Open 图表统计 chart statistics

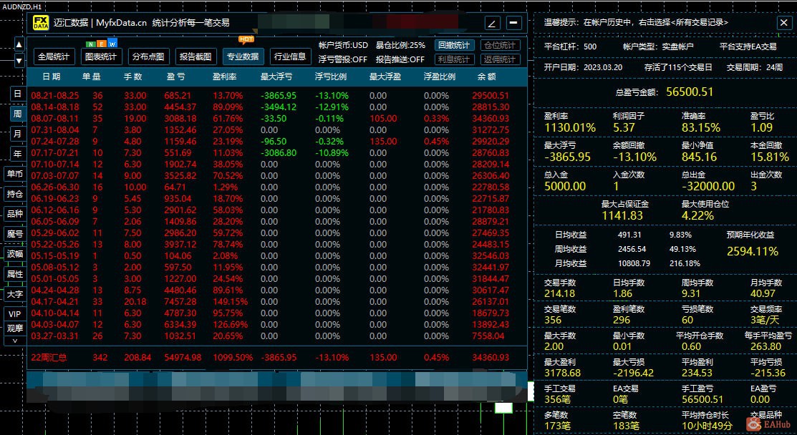coord(102,57)
